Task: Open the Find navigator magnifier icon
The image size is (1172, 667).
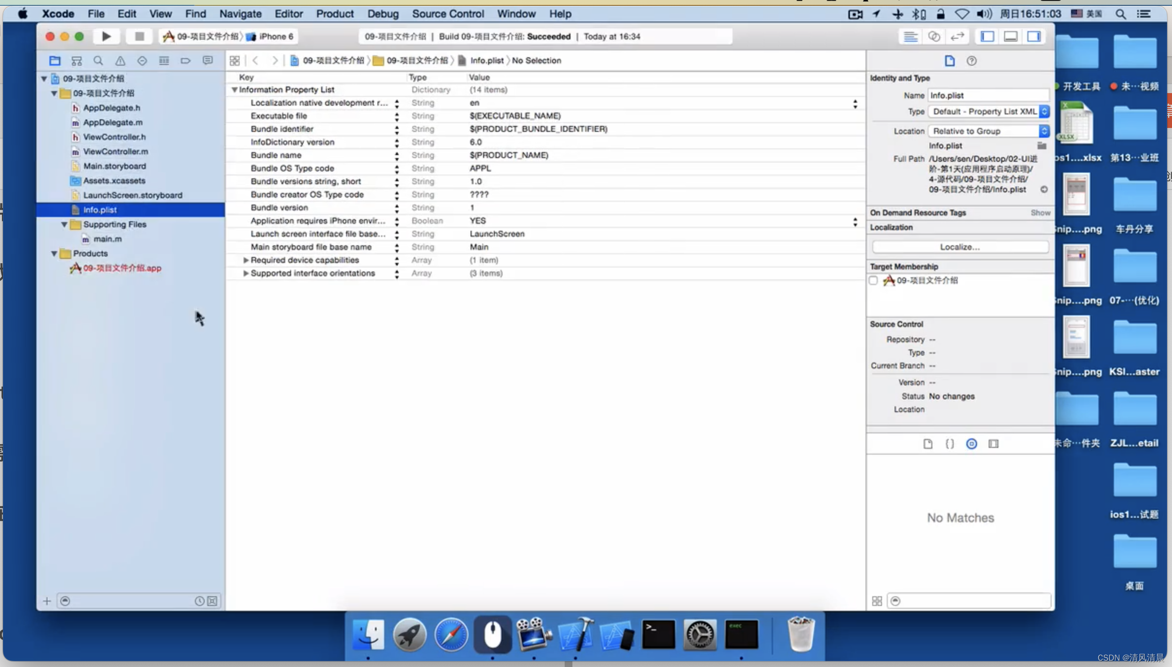Action: (x=98, y=61)
